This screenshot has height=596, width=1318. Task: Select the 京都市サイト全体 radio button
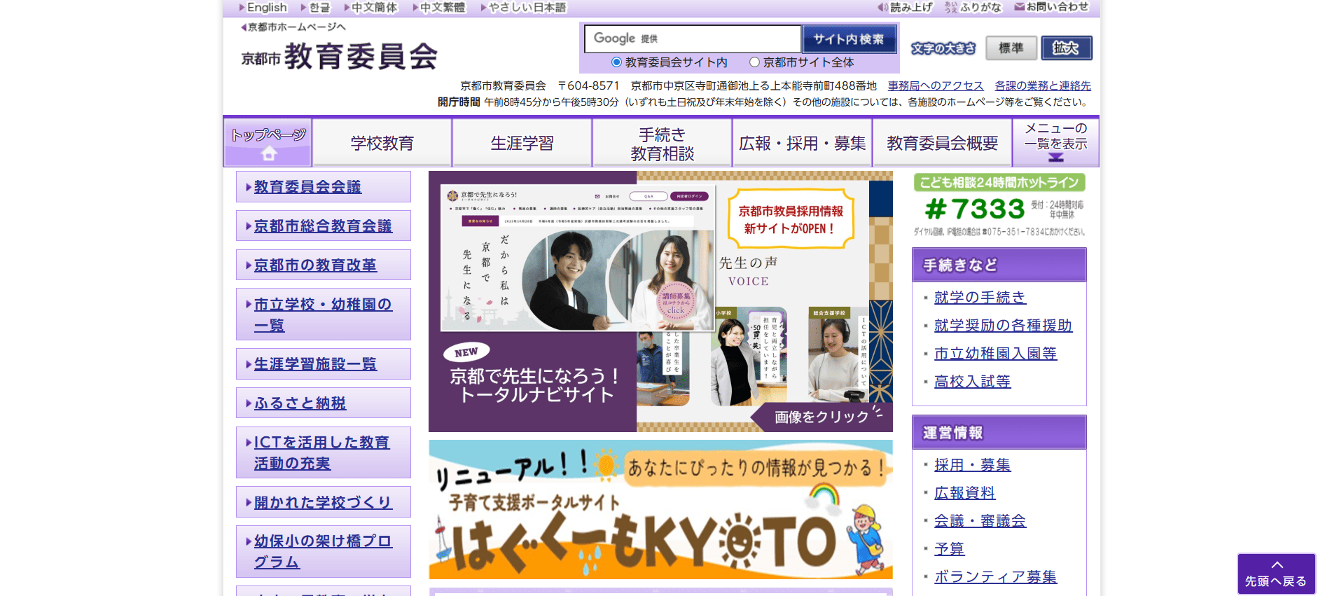(754, 62)
